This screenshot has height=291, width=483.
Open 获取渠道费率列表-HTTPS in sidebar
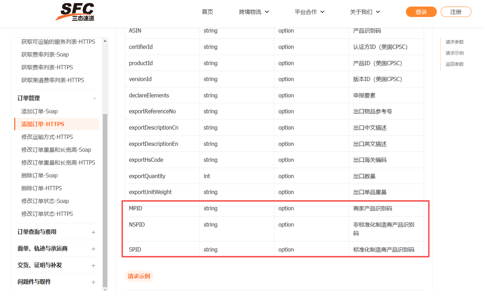point(52,80)
